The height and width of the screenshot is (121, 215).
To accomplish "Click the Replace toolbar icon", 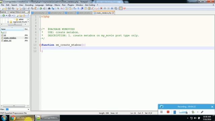I will [53, 8].
